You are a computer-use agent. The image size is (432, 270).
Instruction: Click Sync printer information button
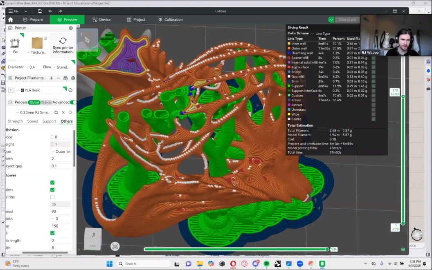pos(63,45)
